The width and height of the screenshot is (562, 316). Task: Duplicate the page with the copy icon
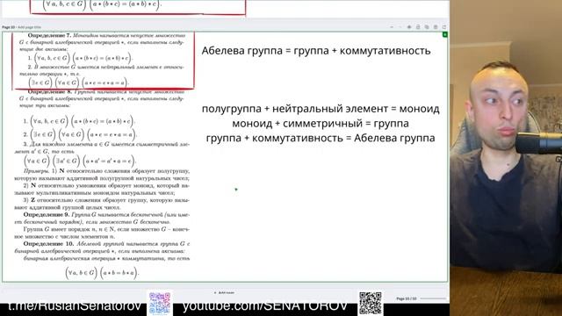tap(427, 27)
